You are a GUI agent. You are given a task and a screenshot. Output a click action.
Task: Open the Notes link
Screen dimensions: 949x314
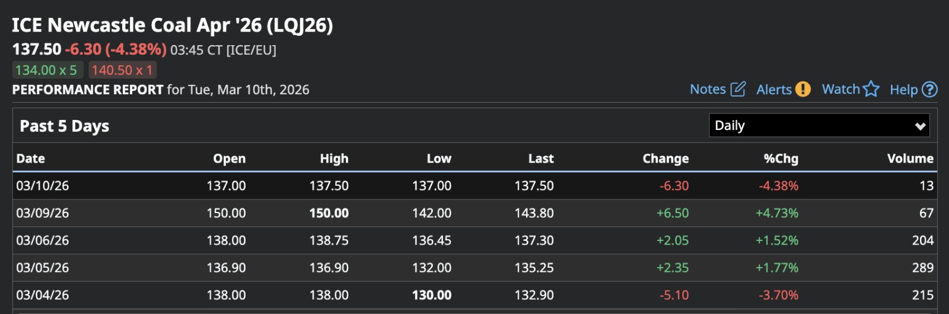coord(708,89)
